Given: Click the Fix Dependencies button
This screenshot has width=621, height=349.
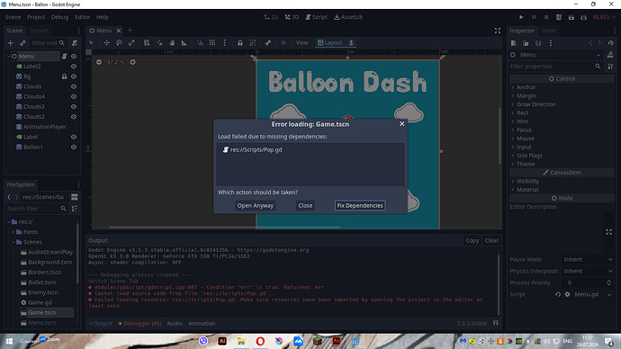Looking at the screenshot, I should click(360, 205).
